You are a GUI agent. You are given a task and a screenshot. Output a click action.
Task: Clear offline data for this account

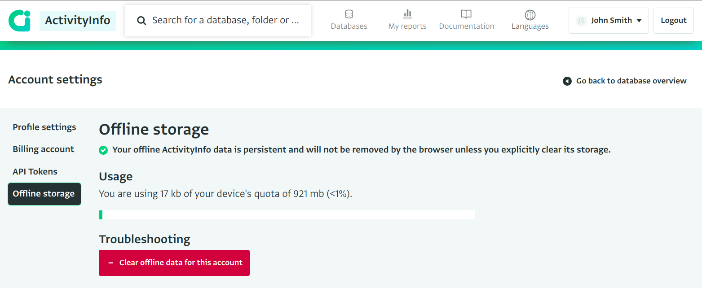(x=174, y=263)
